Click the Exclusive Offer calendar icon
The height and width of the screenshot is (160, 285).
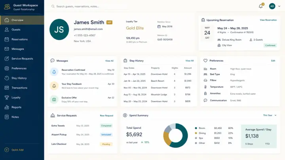click(x=54, y=100)
